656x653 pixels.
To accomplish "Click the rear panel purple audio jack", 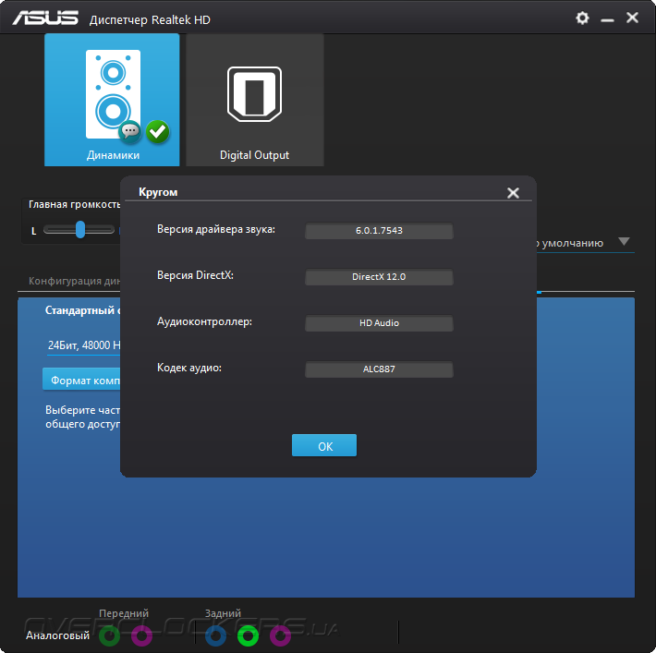I will tap(280, 635).
